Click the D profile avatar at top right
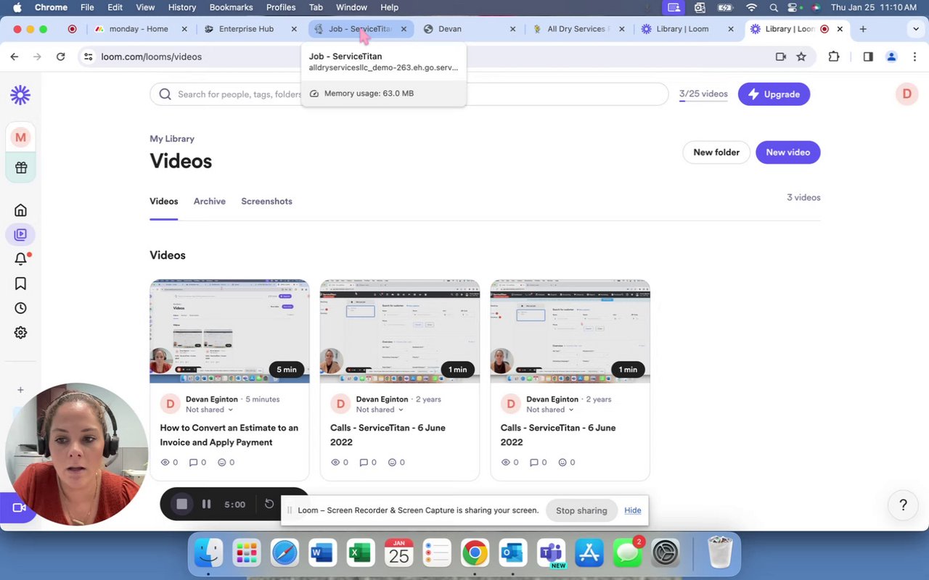The height and width of the screenshot is (580, 929). pos(907,94)
